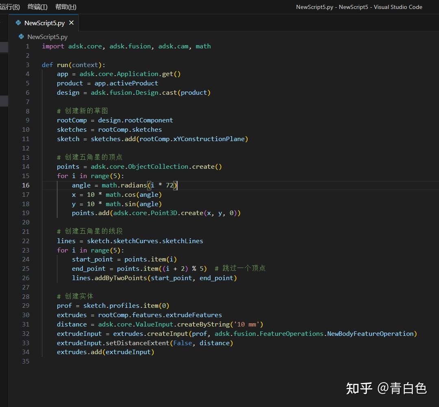Click the comment '# 创建新的草图'

[x=82, y=111]
